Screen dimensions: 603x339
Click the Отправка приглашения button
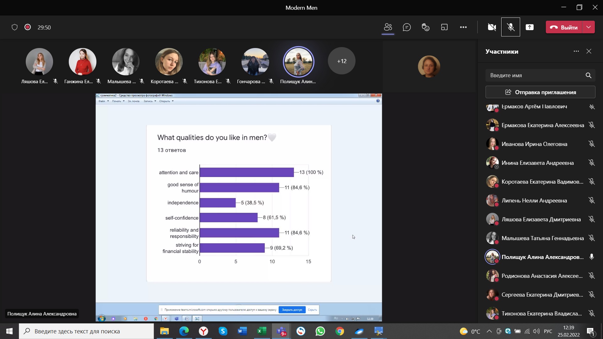[x=540, y=92]
